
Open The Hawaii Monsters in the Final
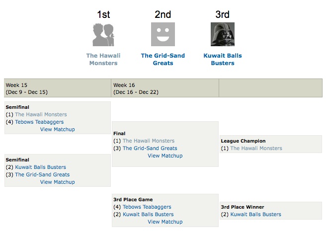(149, 141)
